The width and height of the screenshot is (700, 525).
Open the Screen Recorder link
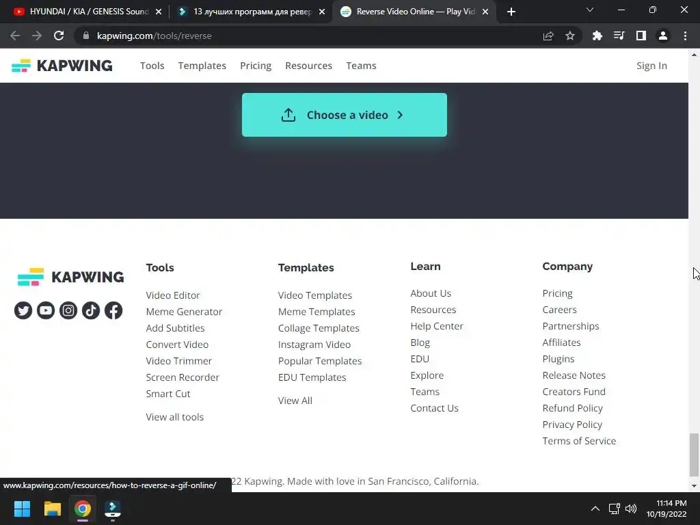point(182,377)
